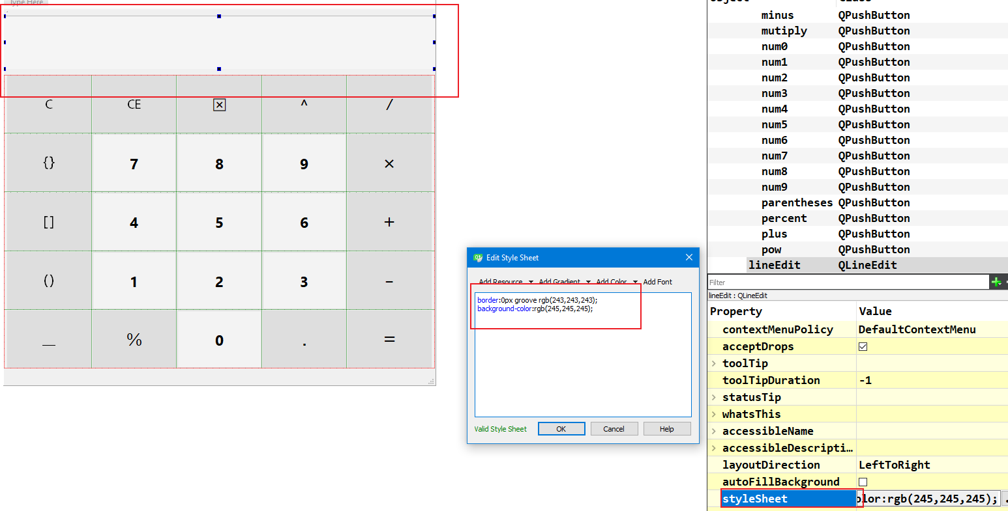Open Help in Edit Style Sheet dialog
Image resolution: width=1008 pixels, height=511 pixels.
pos(666,429)
